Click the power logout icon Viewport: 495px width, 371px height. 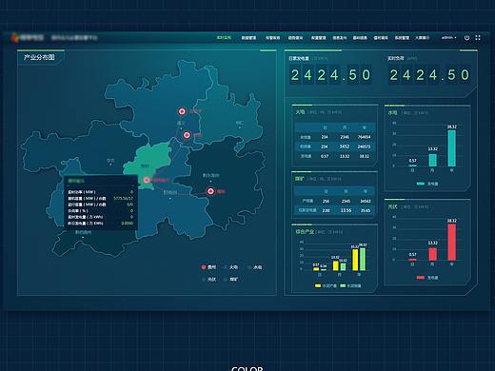tap(466, 38)
